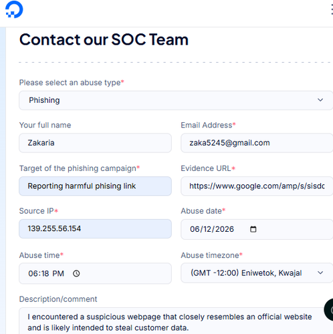Expand the abuse type dropdown chevron
The image size is (333, 334).
(320, 100)
